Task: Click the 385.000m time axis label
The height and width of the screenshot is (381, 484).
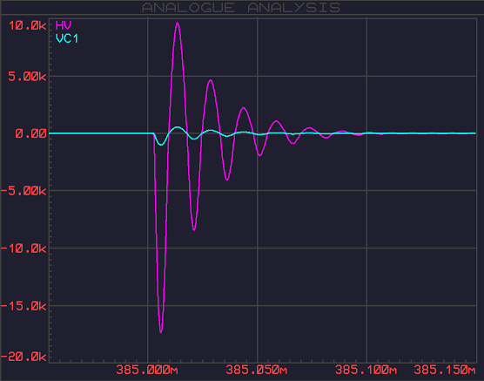Action: click(x=147, y=370)
